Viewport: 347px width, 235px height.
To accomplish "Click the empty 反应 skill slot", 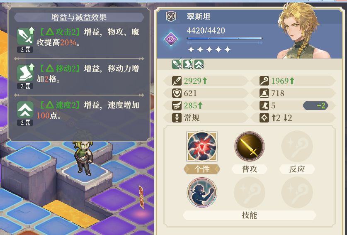I will pos(297,146).
